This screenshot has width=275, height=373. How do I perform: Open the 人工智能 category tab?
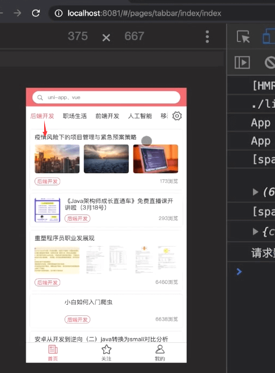[x=140, y=116]
